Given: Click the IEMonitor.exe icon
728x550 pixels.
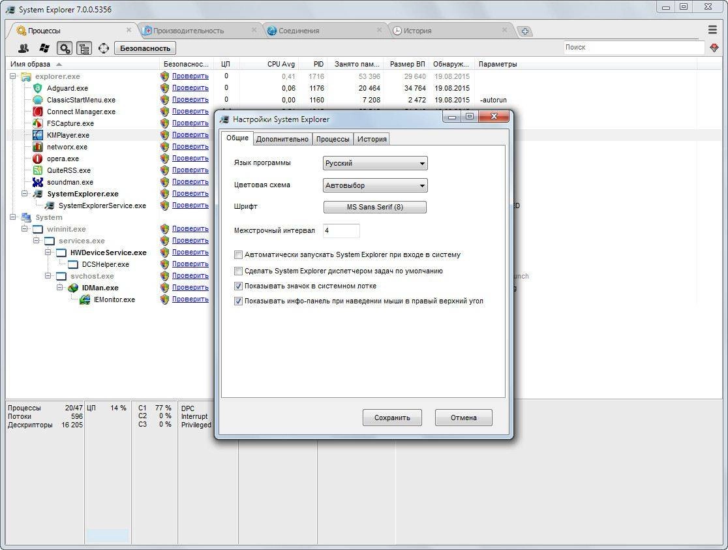Looking at the screenshot, I should pyautogui.click(x=85, y=299).
